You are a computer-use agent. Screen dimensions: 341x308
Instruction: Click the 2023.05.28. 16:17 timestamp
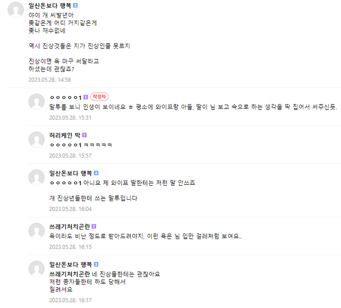point(70,301)
